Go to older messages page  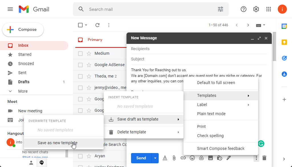click(x=248, y=25)
